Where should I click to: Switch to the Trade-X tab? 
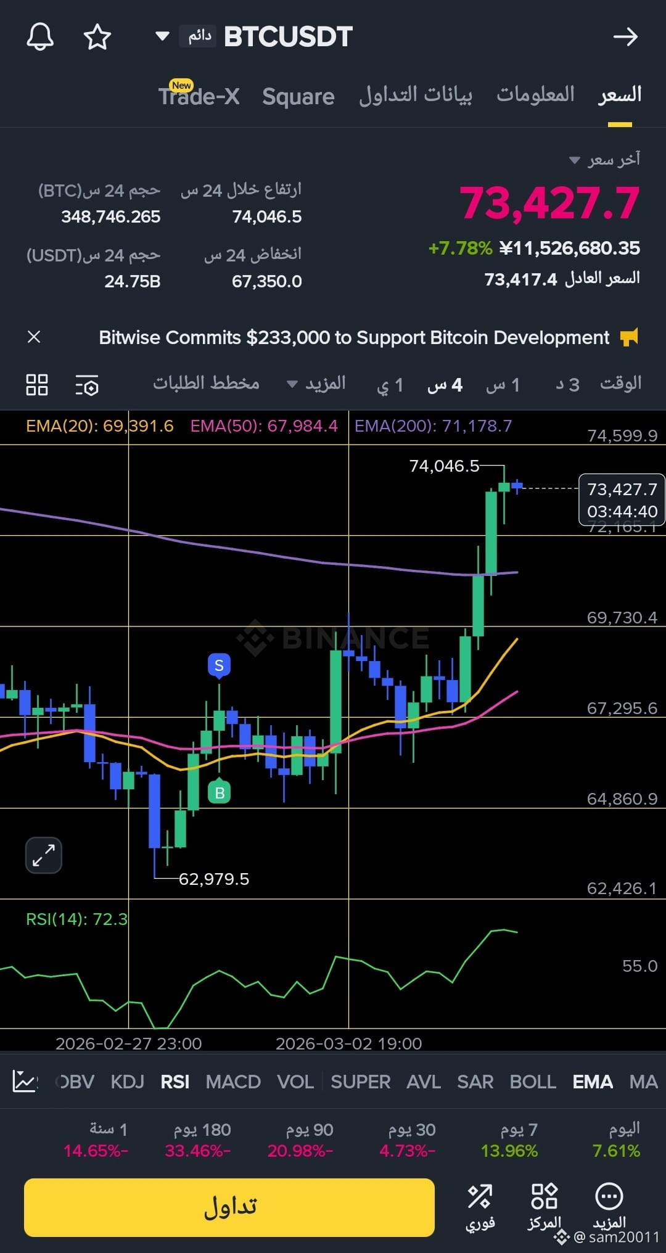(199, 96)
